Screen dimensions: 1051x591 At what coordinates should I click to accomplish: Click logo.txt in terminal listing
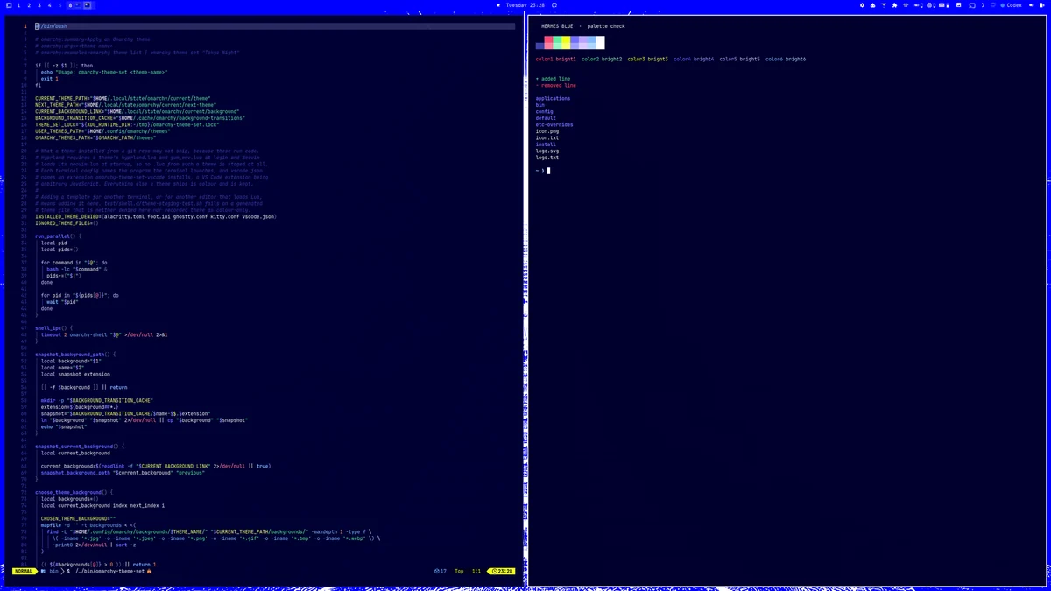click(547, 158)
